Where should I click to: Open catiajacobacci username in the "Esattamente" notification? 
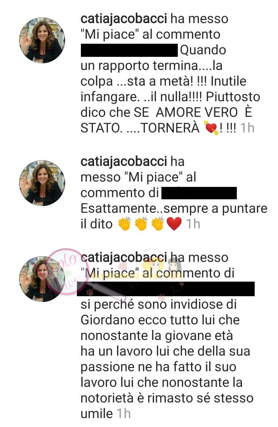click(124, 161)
